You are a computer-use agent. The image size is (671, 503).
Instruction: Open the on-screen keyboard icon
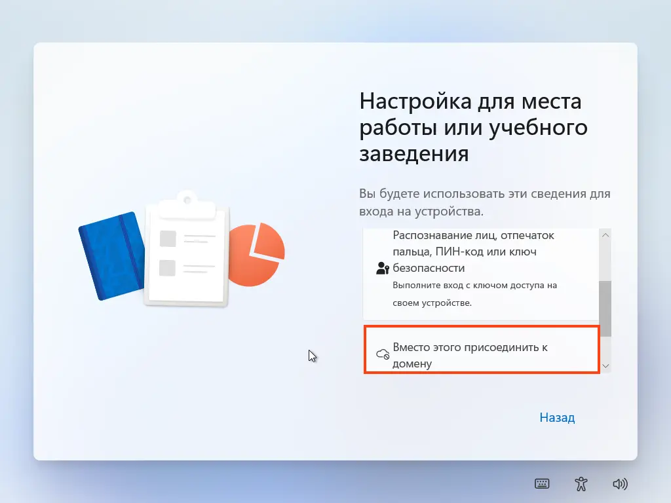[x=542, y=484]
